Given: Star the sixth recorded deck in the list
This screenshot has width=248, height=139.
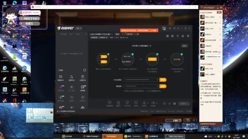Looking at the screenshot, I should pos(220,46).
